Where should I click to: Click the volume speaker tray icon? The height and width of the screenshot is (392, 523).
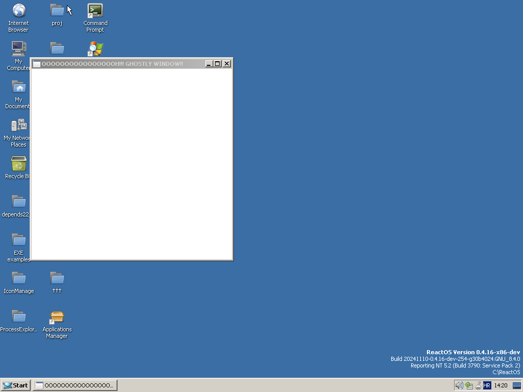(x=459, y=385)
